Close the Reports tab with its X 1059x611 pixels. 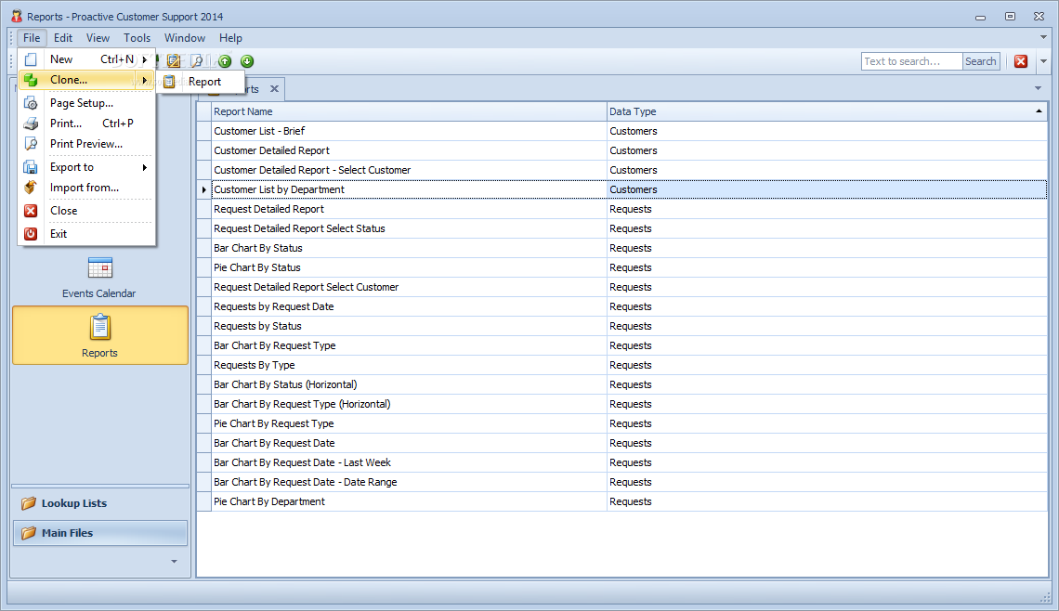[274, 88]
